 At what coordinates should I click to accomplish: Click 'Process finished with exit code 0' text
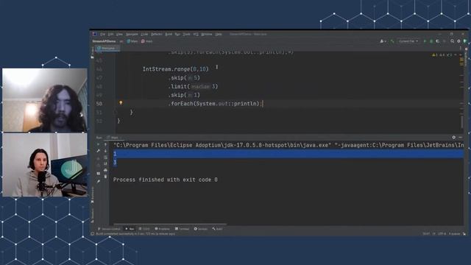165,180
